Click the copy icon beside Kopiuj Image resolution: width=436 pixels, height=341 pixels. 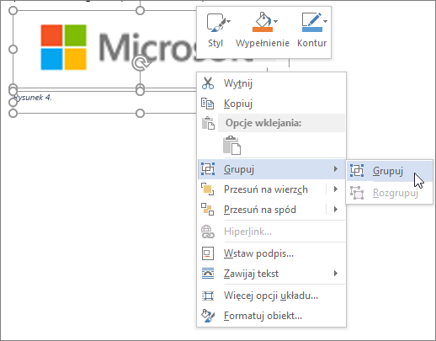click(208, 104)
